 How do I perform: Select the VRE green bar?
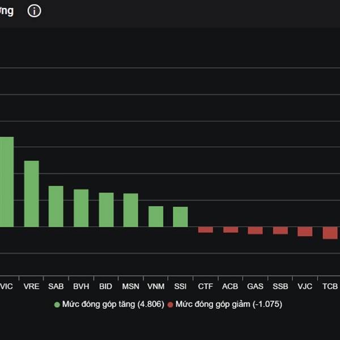click(31, 193)
